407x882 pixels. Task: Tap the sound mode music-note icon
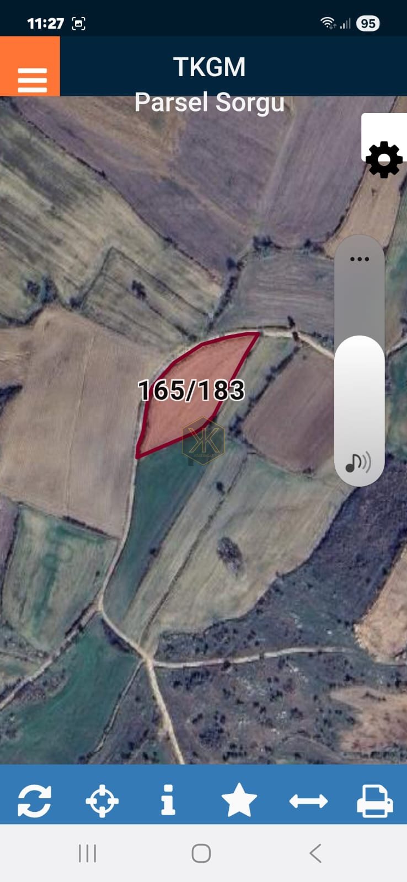click(x=358, y=463)
